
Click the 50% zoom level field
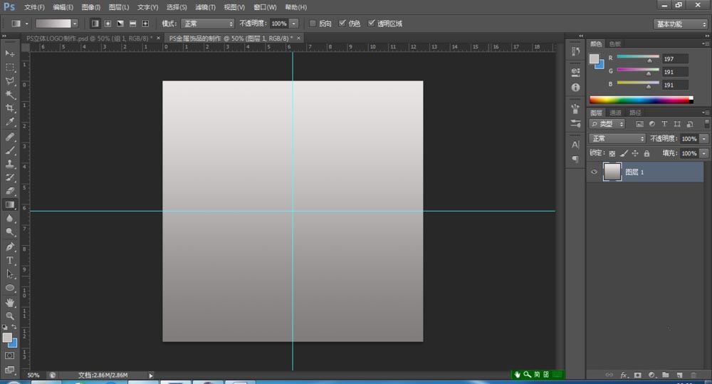[x=33, y=375]
